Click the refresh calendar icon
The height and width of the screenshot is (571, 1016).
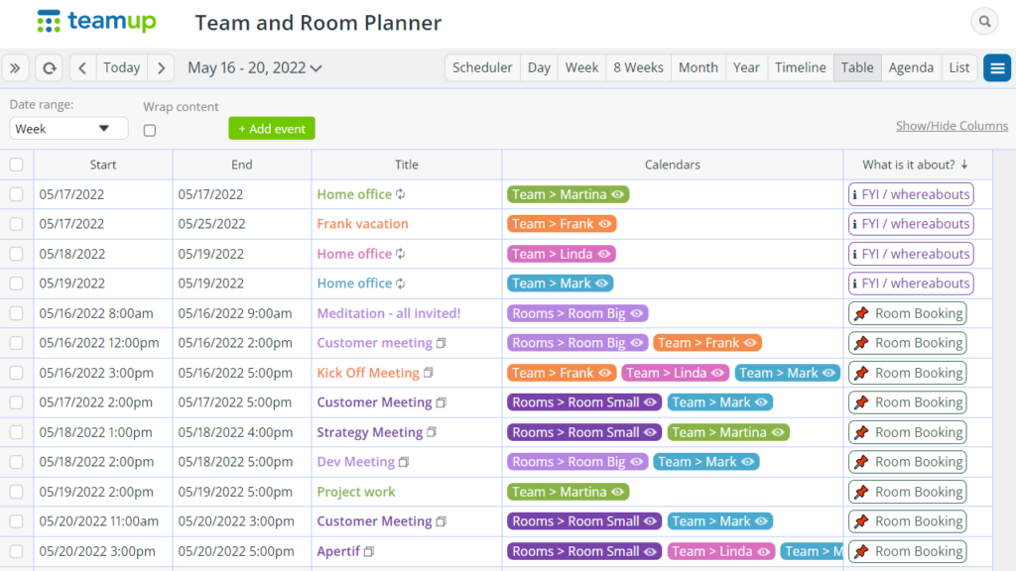49,67
